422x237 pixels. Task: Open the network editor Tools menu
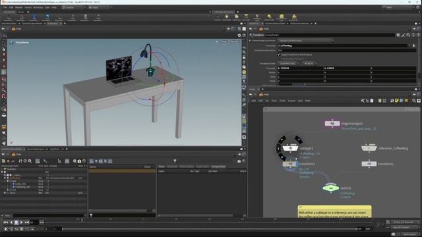pyautogui.click(x=282, y=101)
